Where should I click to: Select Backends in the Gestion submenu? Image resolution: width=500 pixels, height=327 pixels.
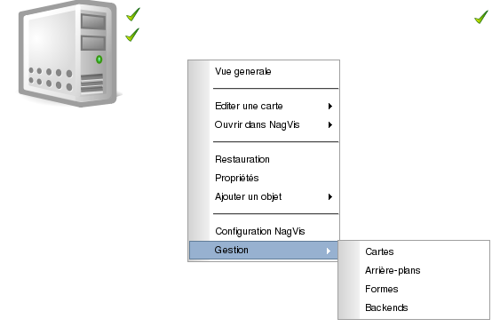(386, 307)
